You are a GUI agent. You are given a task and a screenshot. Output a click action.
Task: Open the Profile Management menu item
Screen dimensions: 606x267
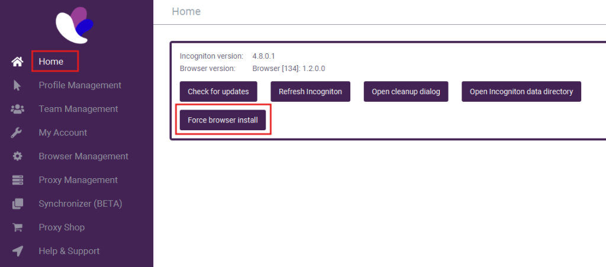(80, 85)
